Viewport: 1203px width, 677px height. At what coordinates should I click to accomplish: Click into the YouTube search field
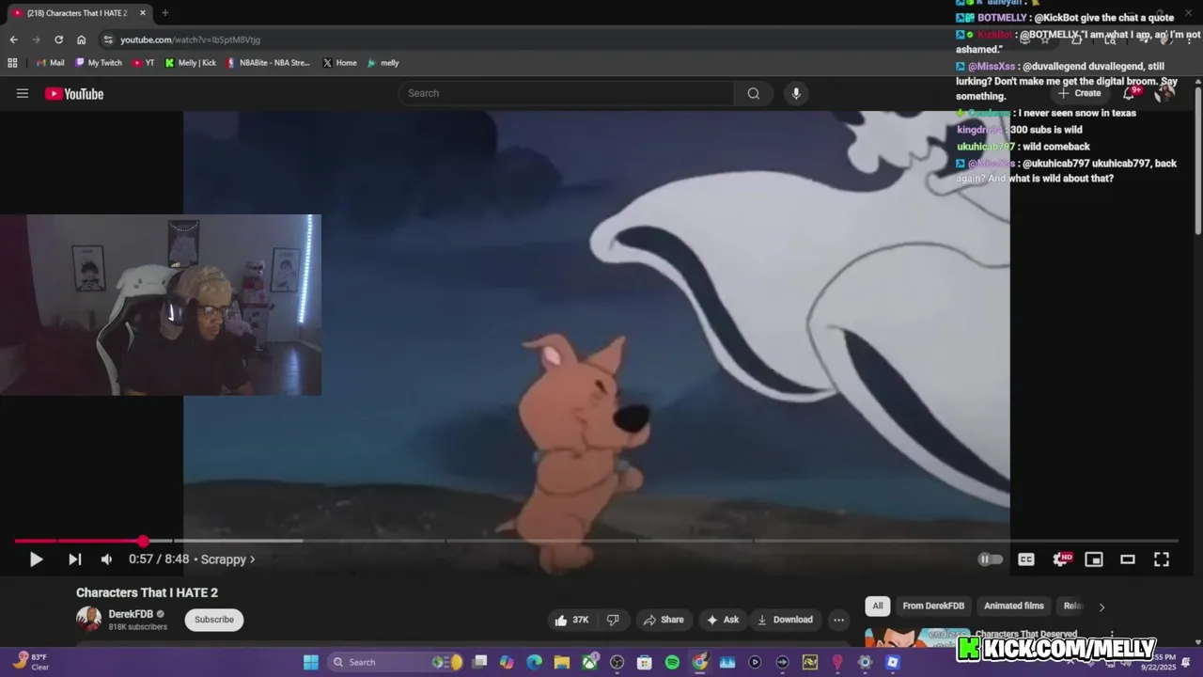point(566,93)
